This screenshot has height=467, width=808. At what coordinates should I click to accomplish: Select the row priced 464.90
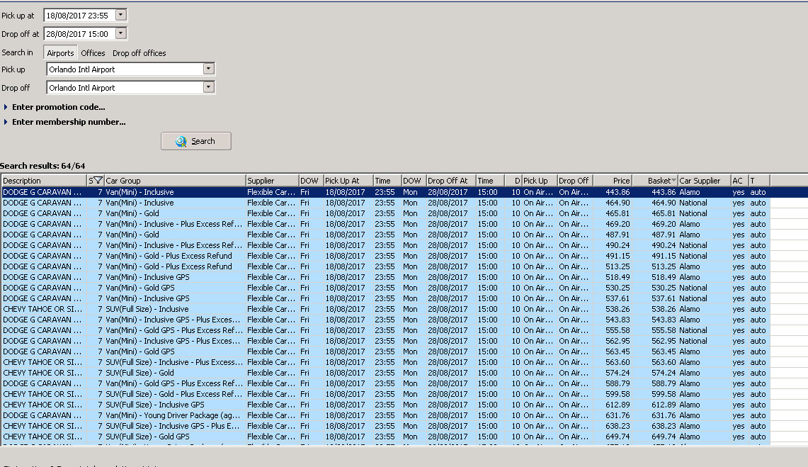pyautogui.click(x=385, y=203)
